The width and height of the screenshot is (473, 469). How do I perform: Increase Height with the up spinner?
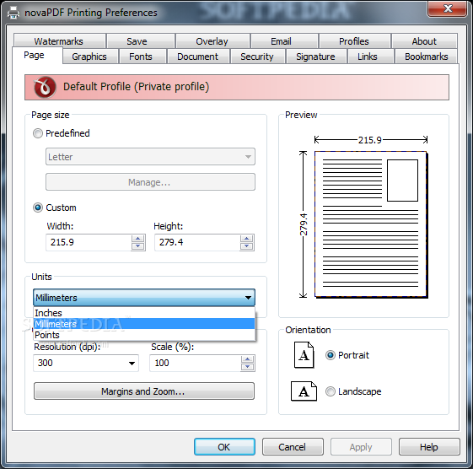pyautogui.click(x=247, y=239)
